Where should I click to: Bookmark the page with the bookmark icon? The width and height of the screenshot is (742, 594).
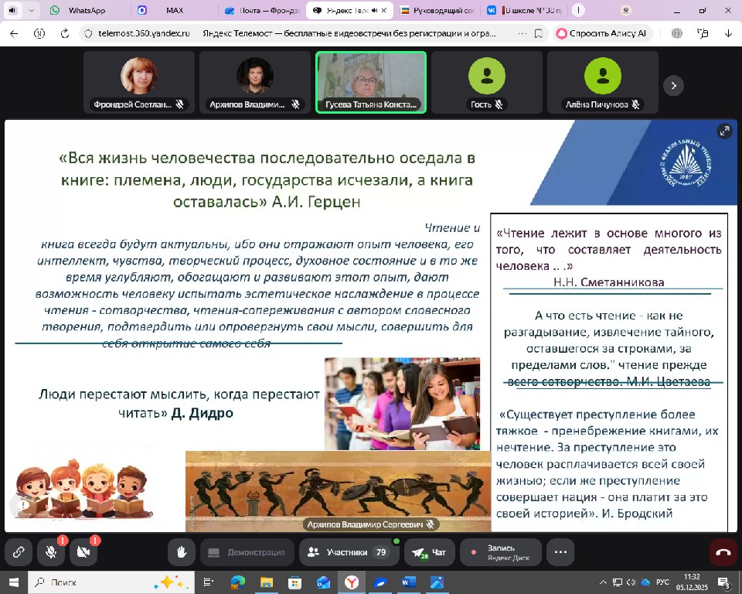coord(539,33)
